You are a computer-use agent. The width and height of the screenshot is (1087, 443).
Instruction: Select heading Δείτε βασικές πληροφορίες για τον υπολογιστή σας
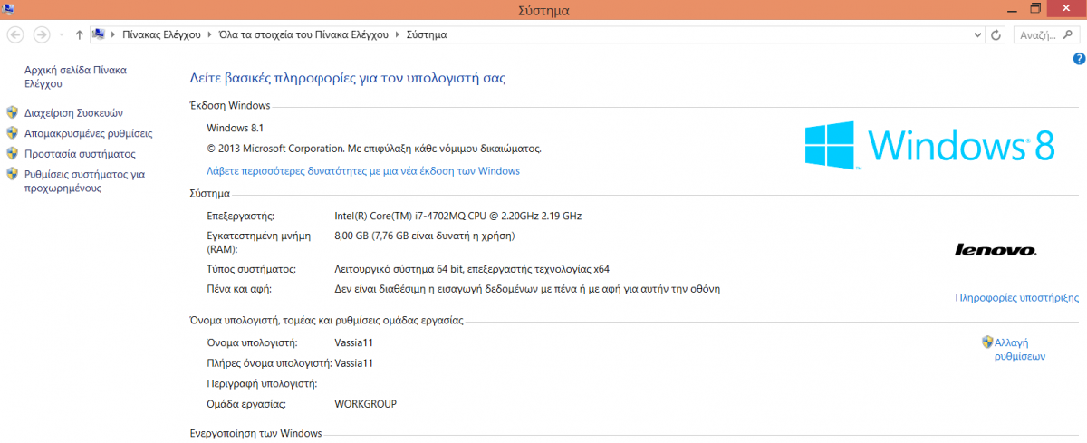tap(348, 79)
